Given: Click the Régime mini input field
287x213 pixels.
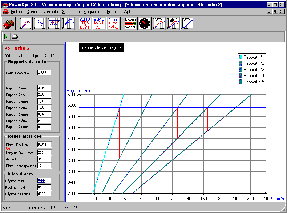Looking at the screenshot, I should pos(44,181).
